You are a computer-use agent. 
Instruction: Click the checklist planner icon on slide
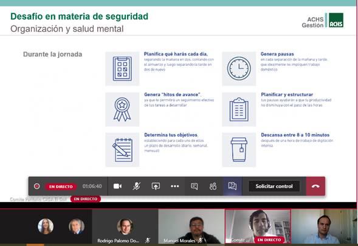coord(122,69)
